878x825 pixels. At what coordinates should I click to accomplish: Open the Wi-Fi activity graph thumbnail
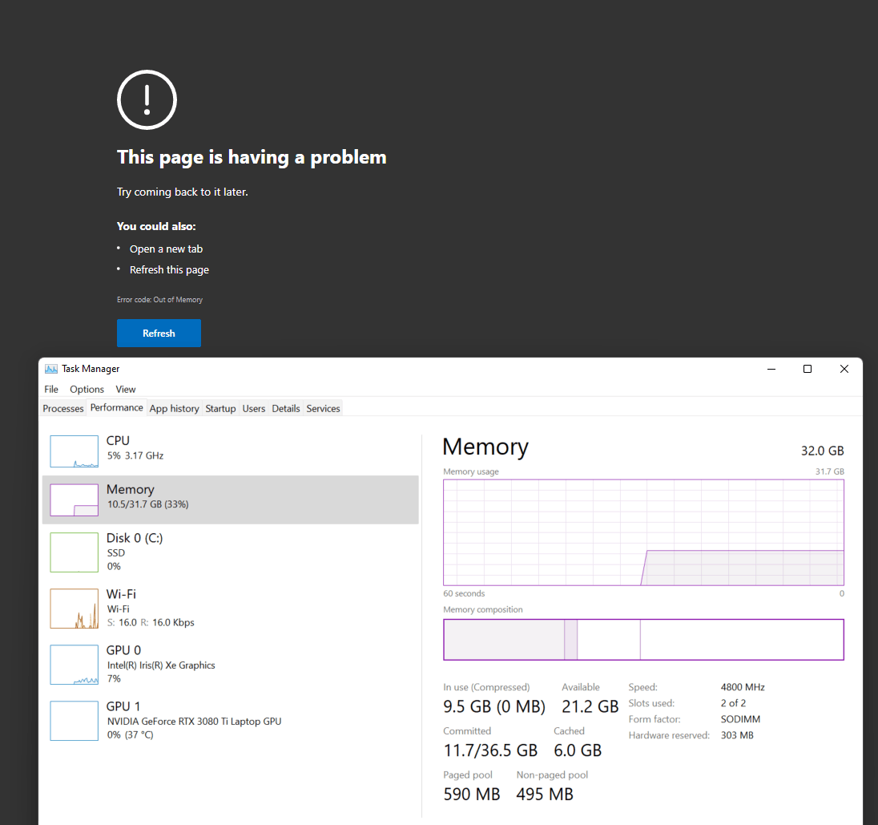[x=74, y=609]
